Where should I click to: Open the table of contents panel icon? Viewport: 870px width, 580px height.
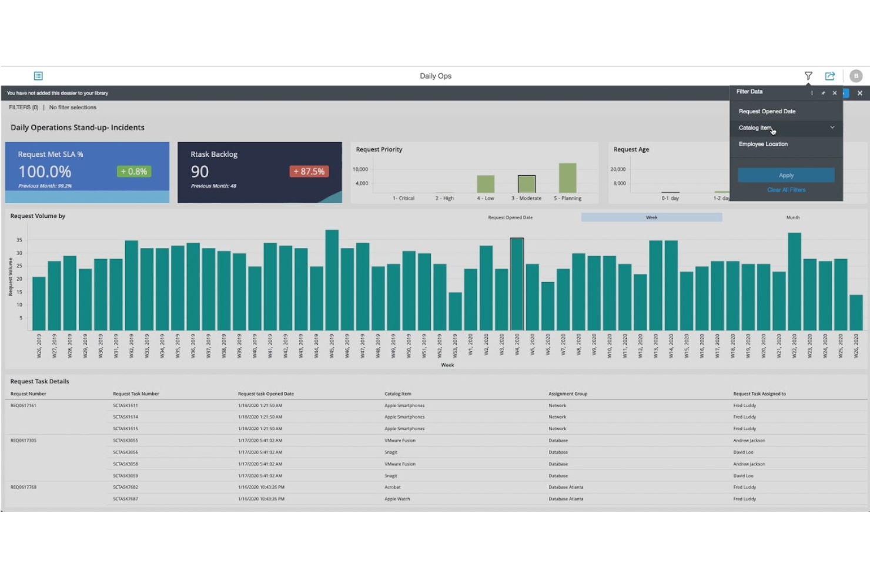coord(38,75)
